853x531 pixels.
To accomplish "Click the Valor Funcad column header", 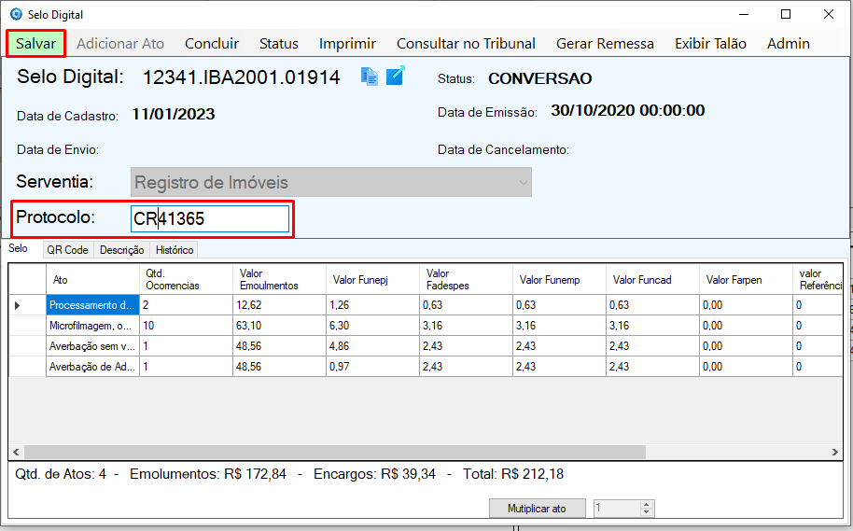I will tap(652, 280).
